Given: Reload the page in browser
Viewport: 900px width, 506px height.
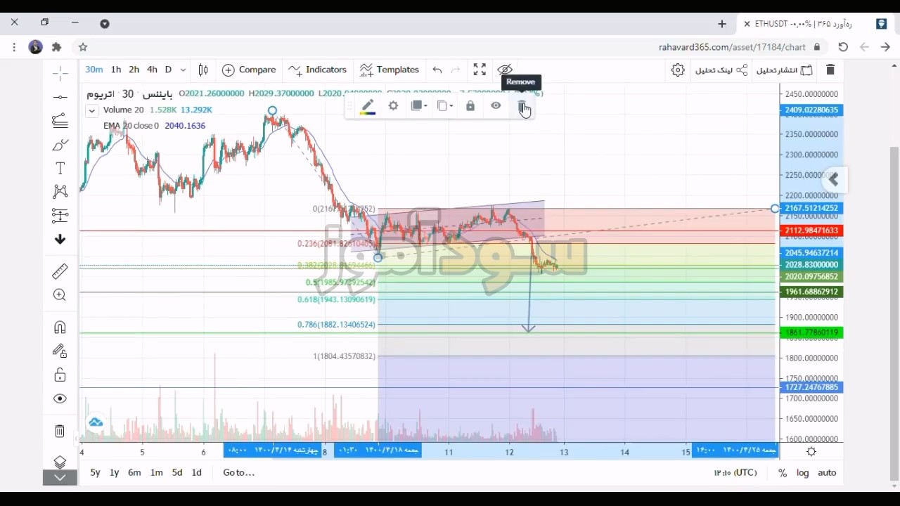Looking at the screenshot, I should click(843, 47).
